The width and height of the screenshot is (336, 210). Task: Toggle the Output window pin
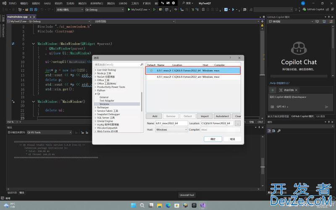click(259, 127)
